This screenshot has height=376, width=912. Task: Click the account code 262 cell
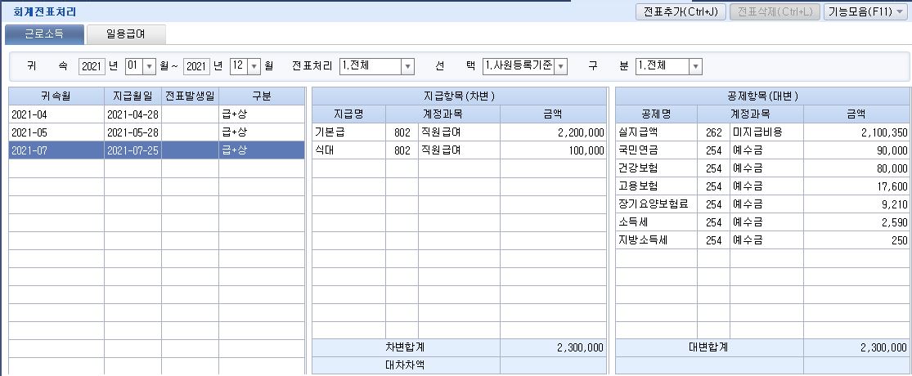pos(714,132)
